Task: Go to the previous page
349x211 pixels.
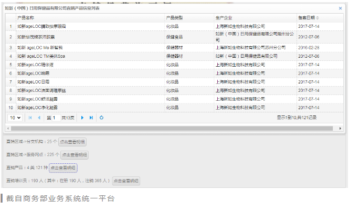Action: 39,118
